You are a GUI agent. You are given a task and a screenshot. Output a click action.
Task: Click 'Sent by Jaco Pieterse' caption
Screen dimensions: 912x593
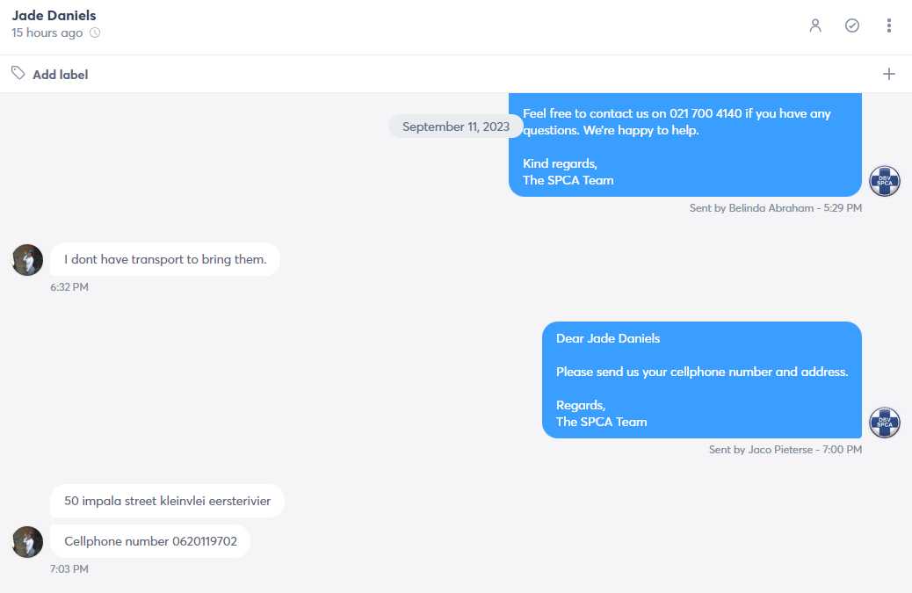pos(785,450)
